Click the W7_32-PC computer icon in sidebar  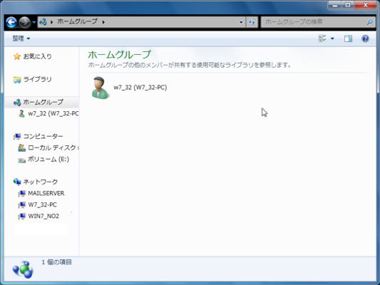coord(21,204)
